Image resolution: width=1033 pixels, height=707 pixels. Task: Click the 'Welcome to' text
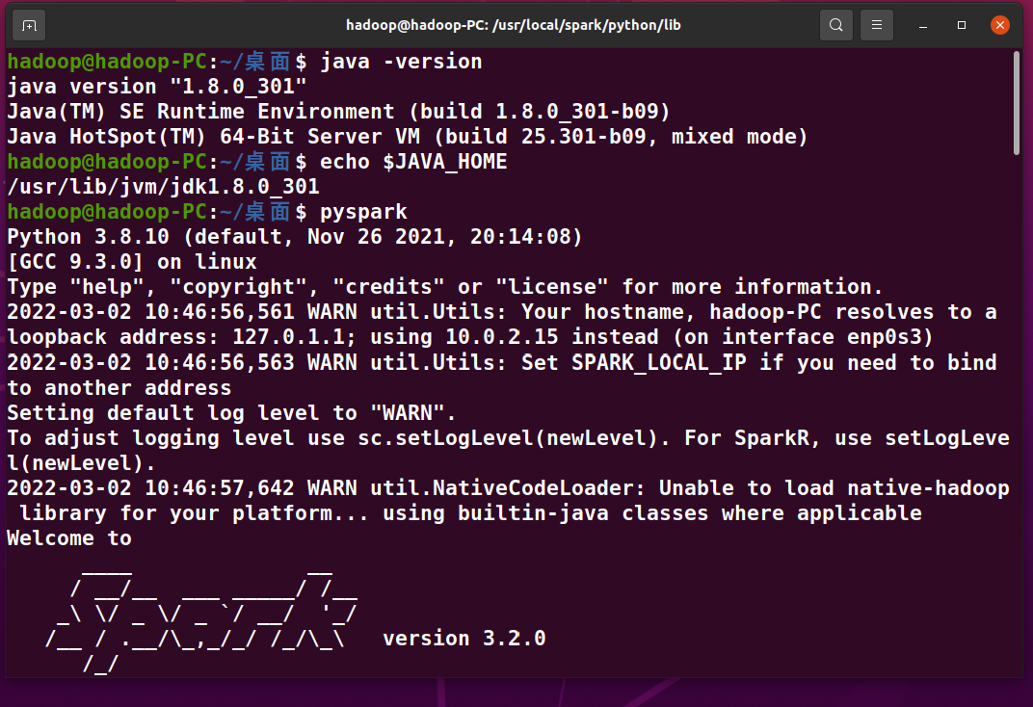[x=69, y=538]
